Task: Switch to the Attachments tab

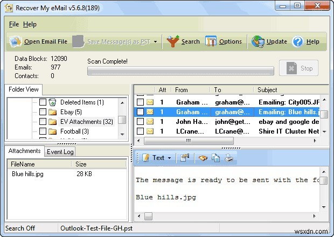Action: (x=24, y=151)
